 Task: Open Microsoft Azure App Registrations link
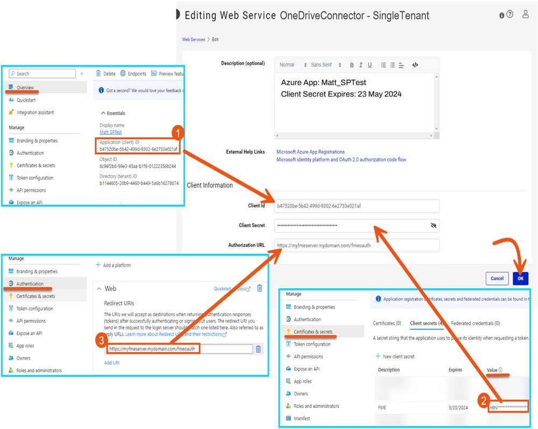coord(311,152)
